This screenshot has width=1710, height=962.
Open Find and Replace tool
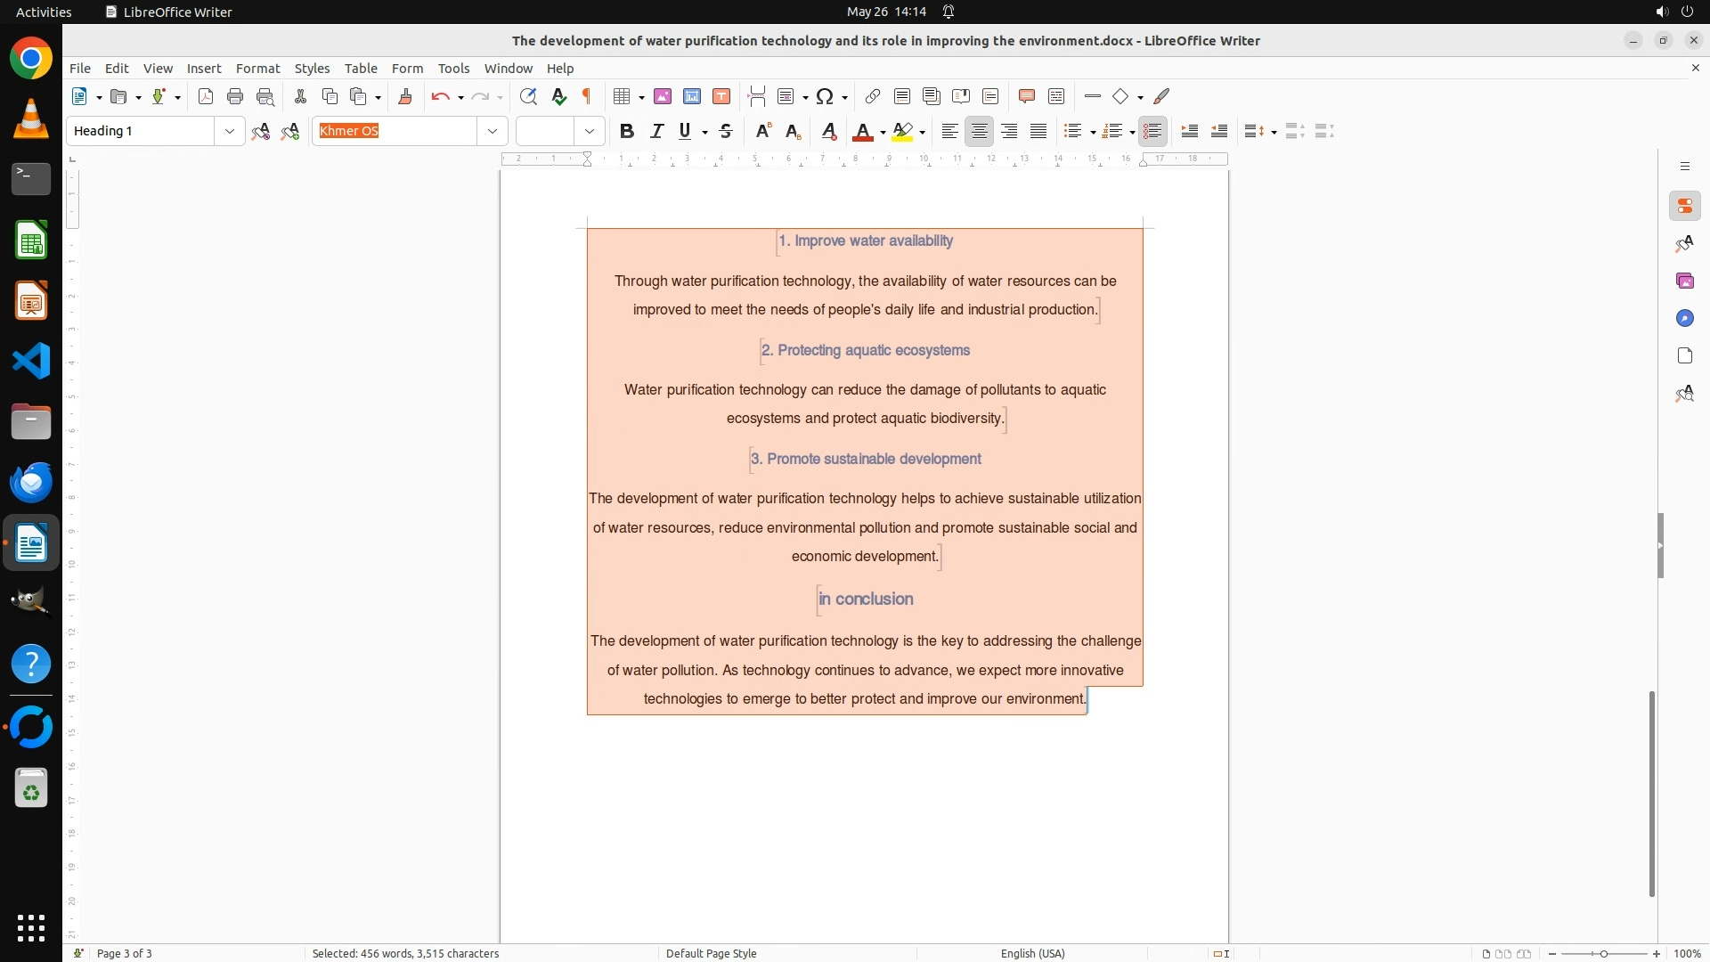point(528,97)
